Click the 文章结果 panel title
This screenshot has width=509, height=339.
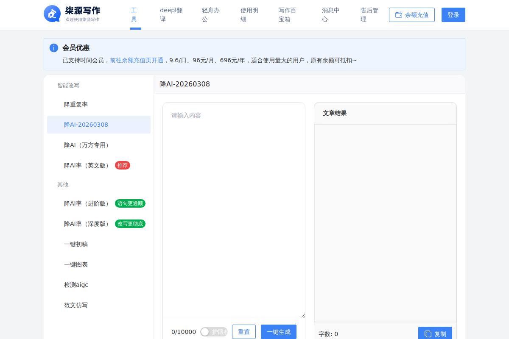335,113
